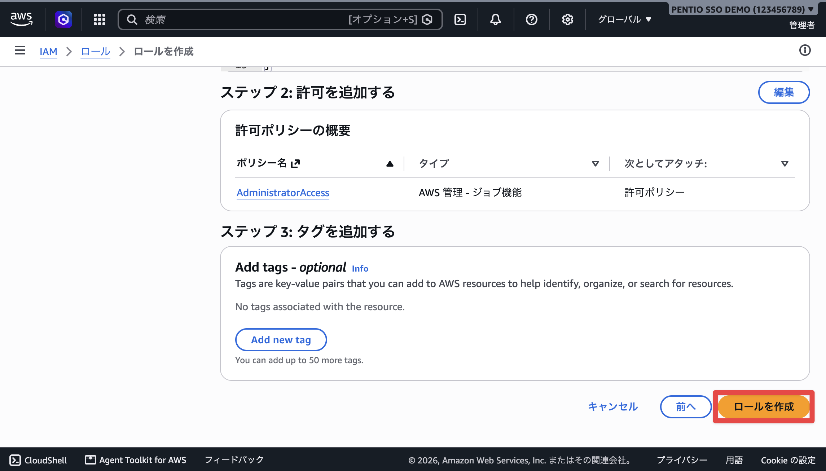The image size is (826, 471).
Task: Open the プライバシー footer link
Action: pos(682,460)
